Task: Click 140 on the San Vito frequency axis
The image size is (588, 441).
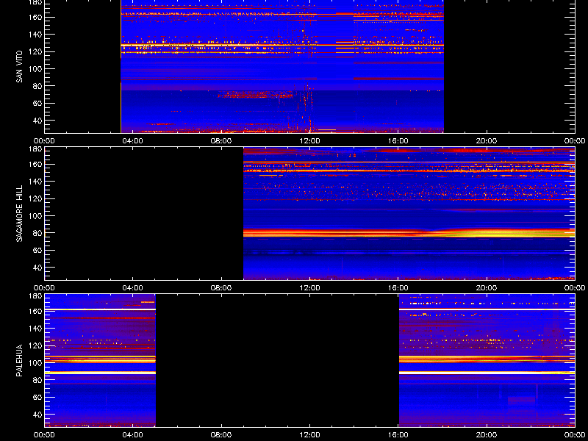Action: tap(35, 35)
